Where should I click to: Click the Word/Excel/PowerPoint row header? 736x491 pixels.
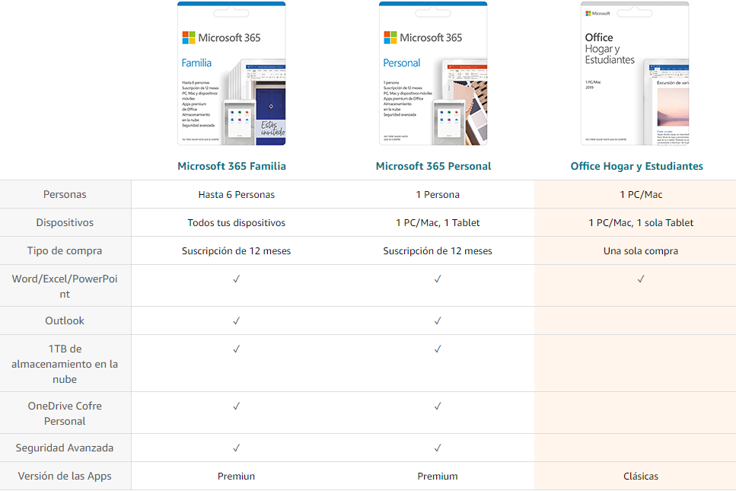click(65, 286)
